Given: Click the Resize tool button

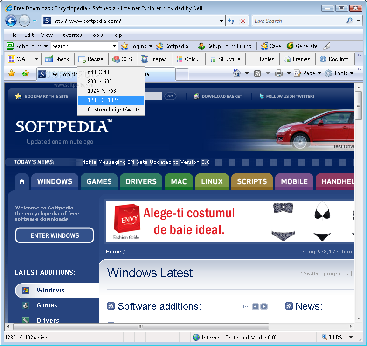Looking at the screenshot, I should [91, 59].
